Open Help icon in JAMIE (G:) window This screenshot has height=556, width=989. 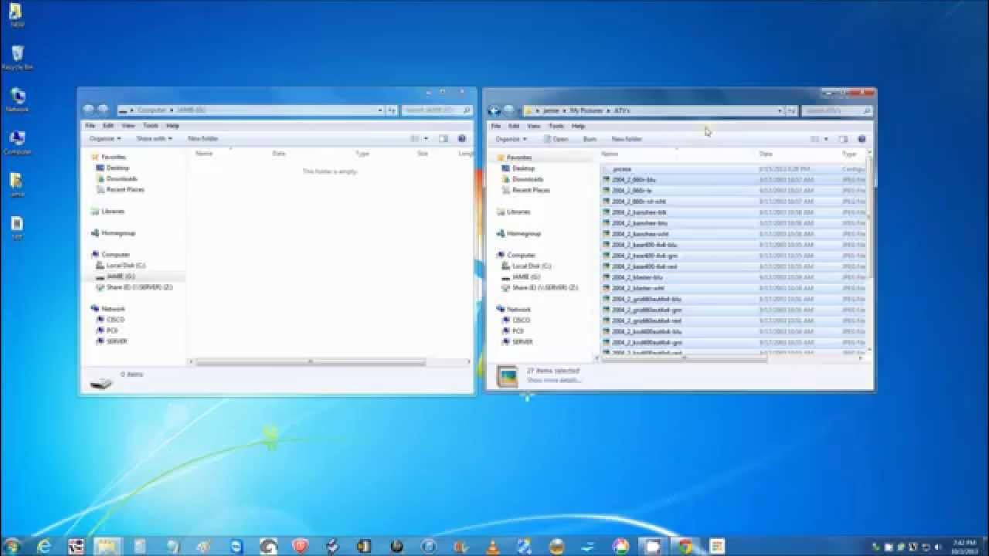tap(462, 138)
